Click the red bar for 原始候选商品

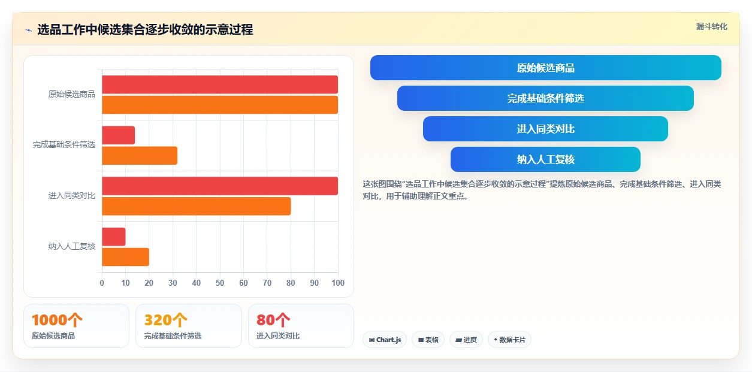click(220, 84)
